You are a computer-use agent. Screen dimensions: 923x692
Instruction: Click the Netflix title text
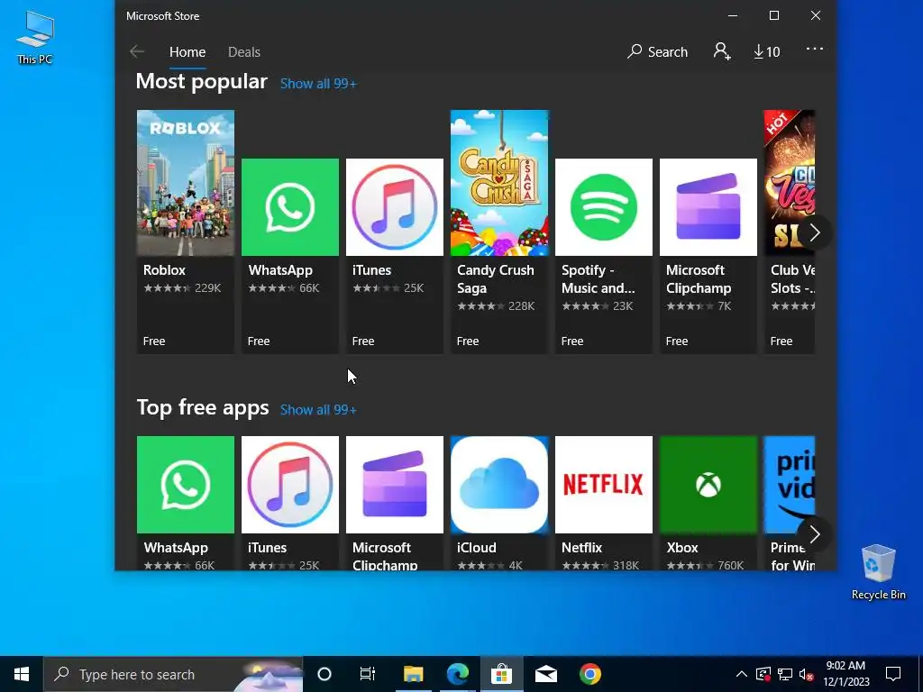coord(581,548)
